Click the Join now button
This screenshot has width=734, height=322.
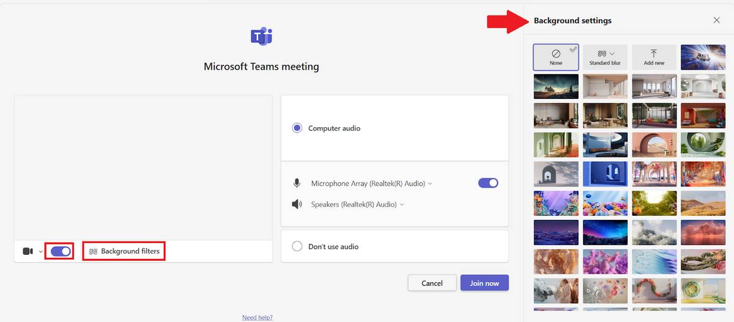click(484, 283)
